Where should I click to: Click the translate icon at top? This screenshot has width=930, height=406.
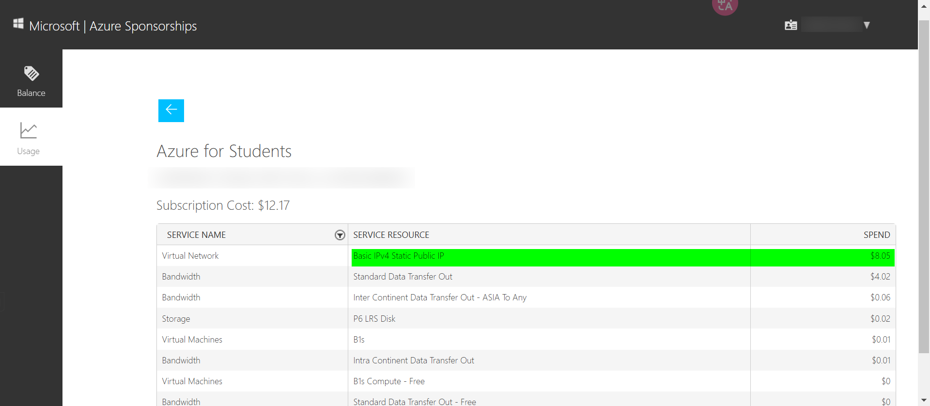coord(725,6)
